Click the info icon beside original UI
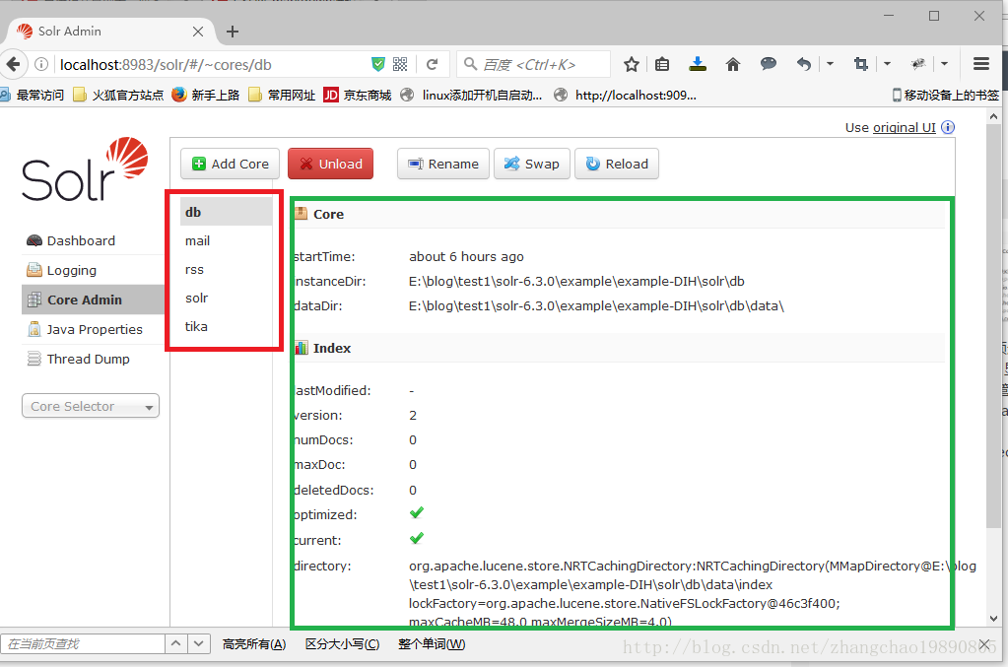1008x667 pixels. pyautogui.click(x=948, y=127)
